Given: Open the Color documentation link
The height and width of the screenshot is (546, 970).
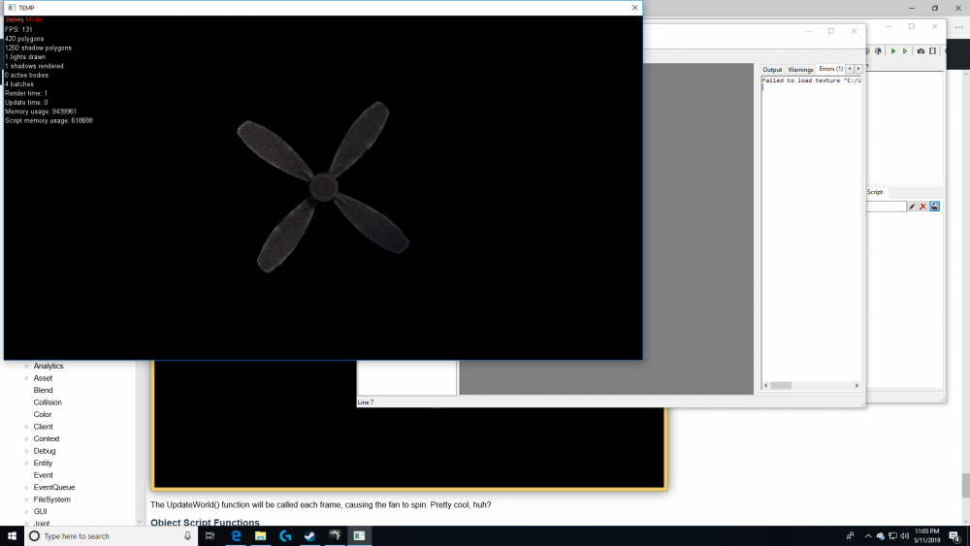Looking at the screenshot, I should (x=43, y=414).
